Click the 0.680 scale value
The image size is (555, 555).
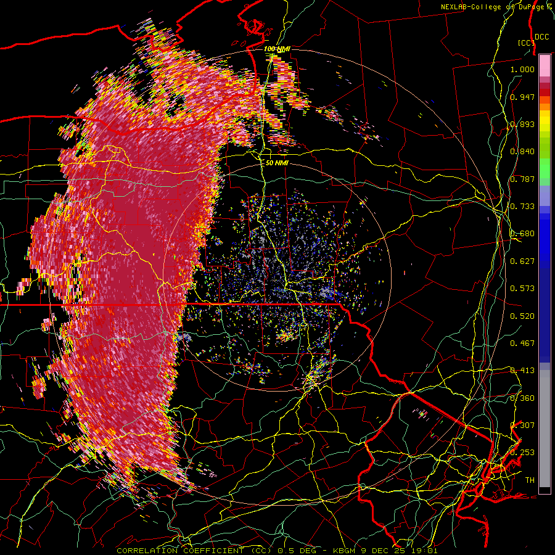522,234
